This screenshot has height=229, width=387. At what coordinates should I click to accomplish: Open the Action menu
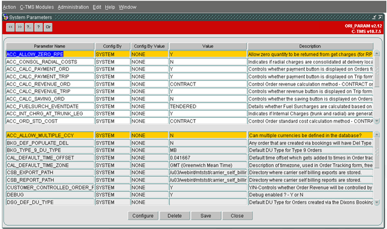(9, 7)
